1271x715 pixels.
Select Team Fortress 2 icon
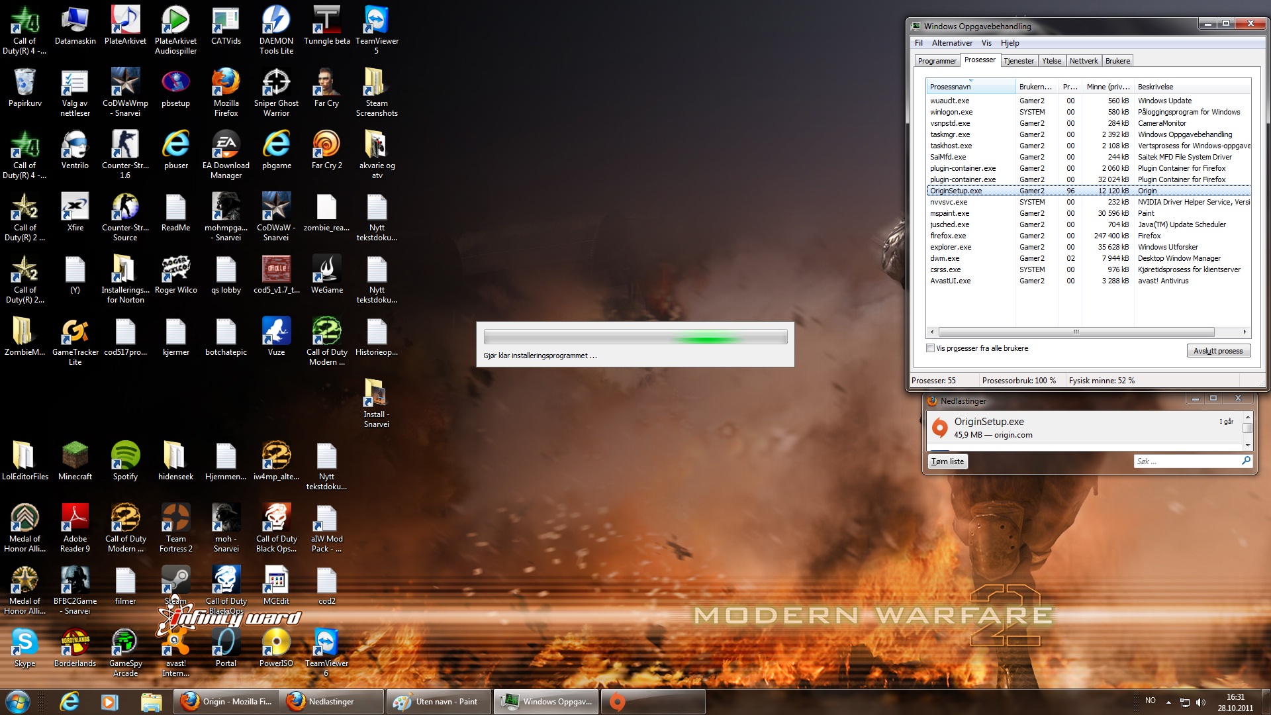coord(175,528)
